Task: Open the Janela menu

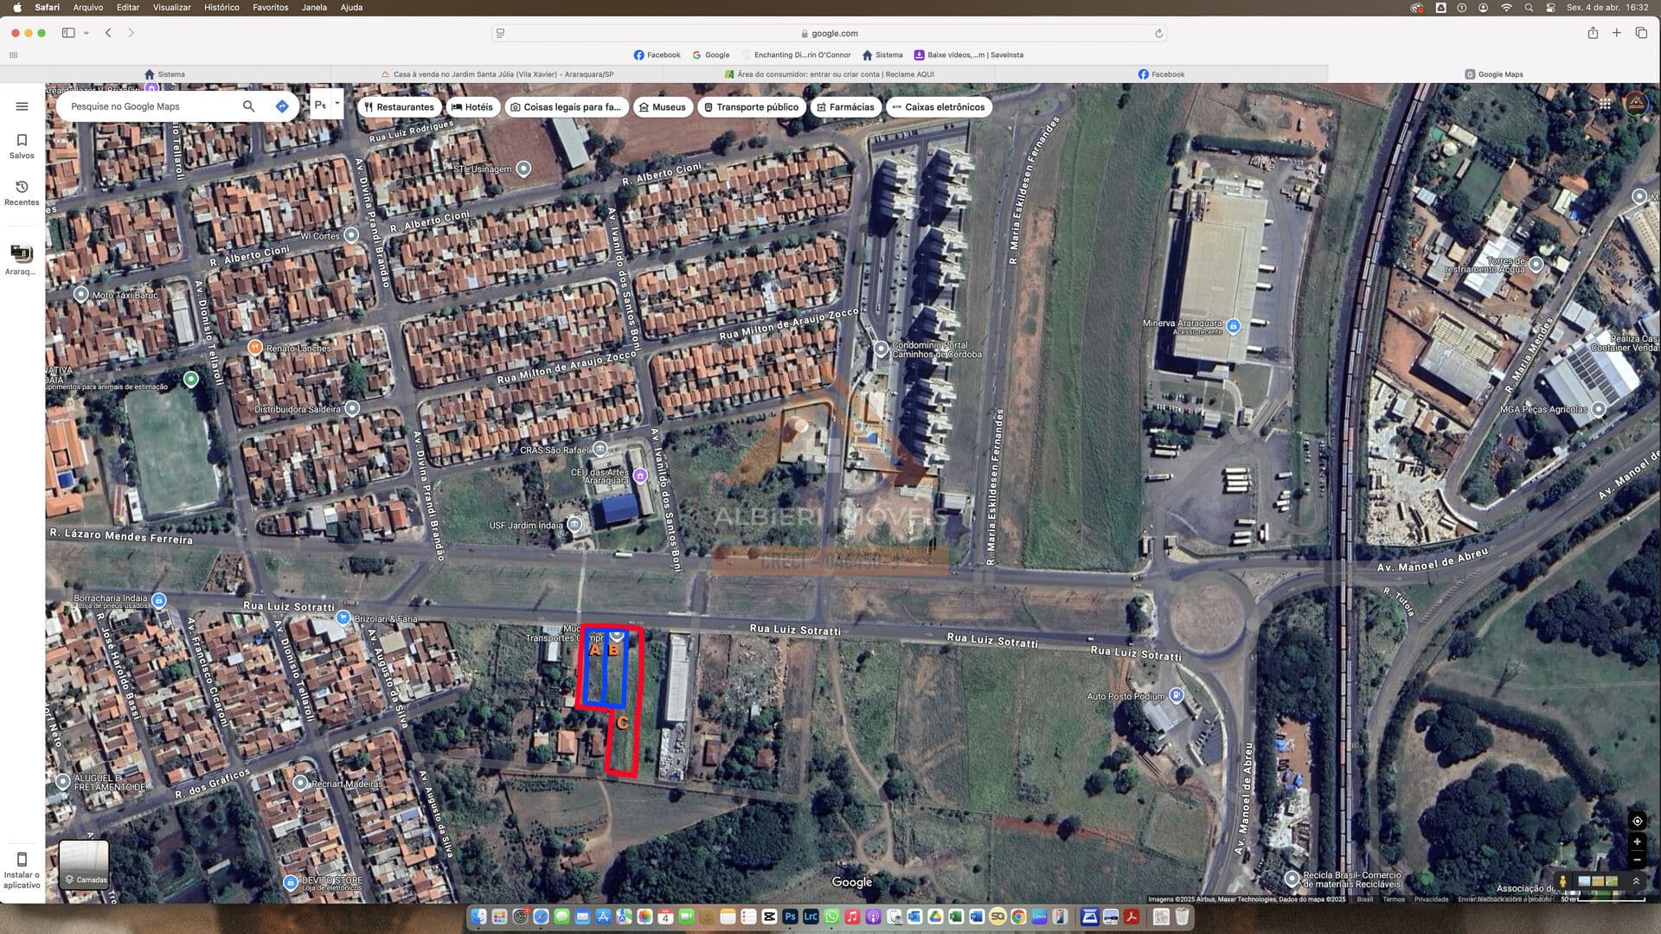Action: pyautogui.click(x=314, y=7)
